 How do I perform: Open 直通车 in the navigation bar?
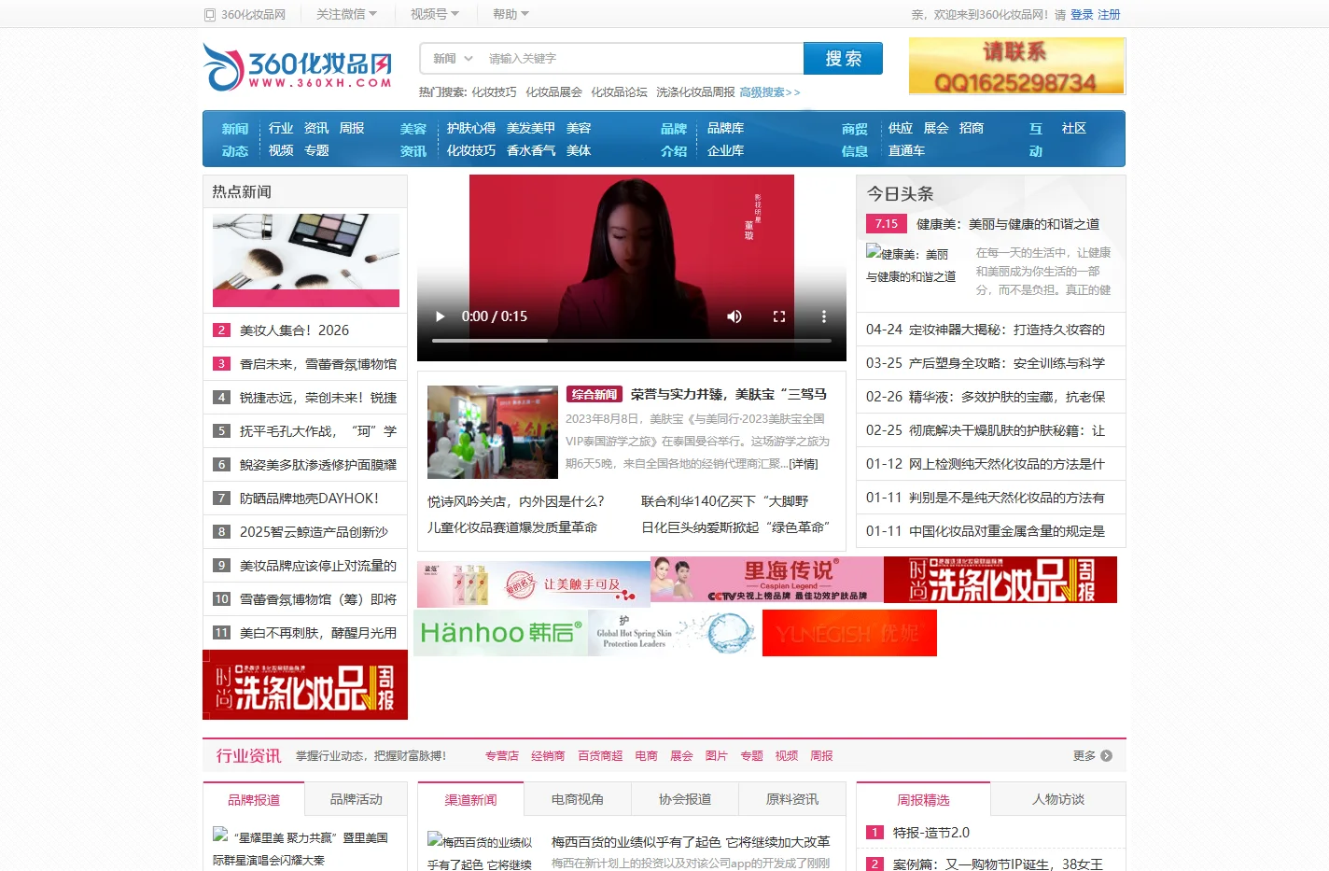point(906,150)
